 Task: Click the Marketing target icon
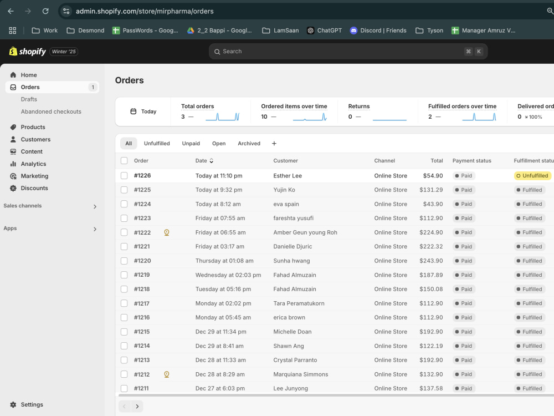(x=13, y=176)
